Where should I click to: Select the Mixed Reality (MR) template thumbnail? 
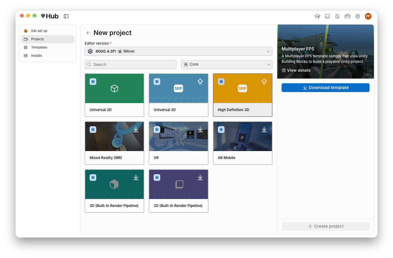click(x=114, y=136)
